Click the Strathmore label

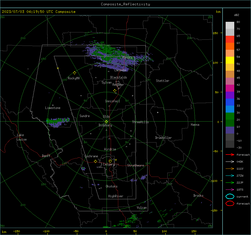coord(136,165)
